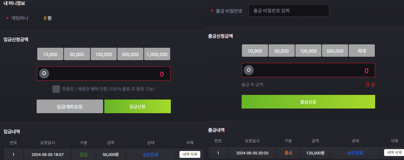The height and width of the screenshot is (160, 404).
Task: Delete withdrawal history via 내역 삭제
Action: click(x=394, y=152)
